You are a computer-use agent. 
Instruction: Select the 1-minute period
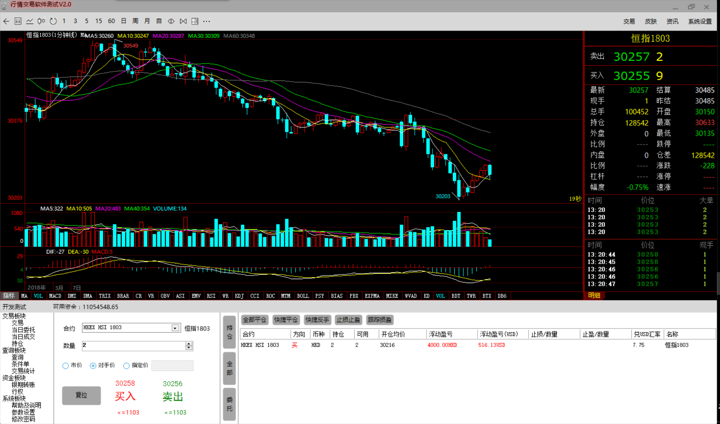pyautogui.click(x=64, y=21)
